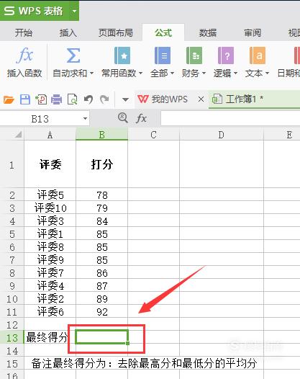Click the cell 评委5

50,195
